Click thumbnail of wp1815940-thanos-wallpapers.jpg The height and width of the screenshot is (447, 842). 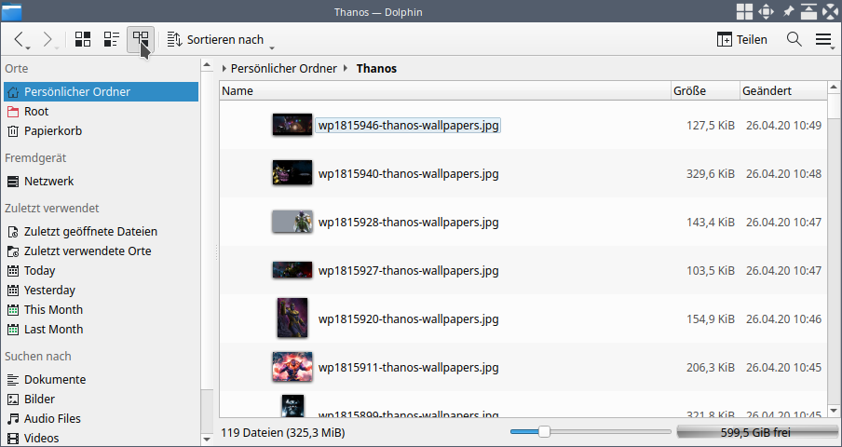[292, 173]
